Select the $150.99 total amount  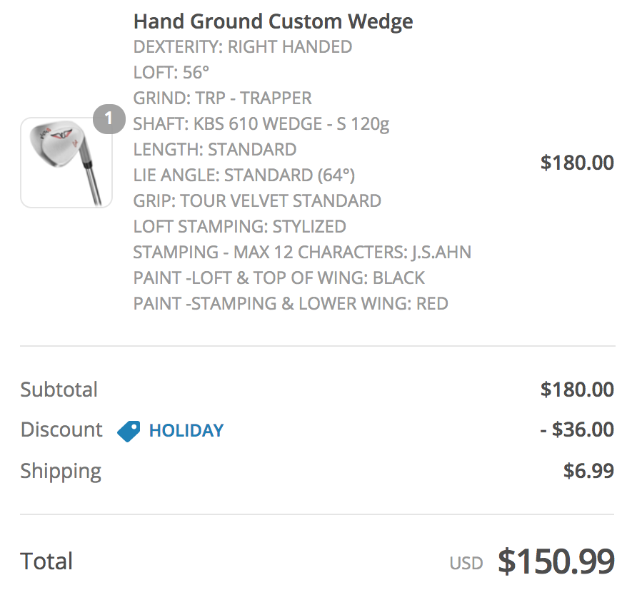click(556, 561)
